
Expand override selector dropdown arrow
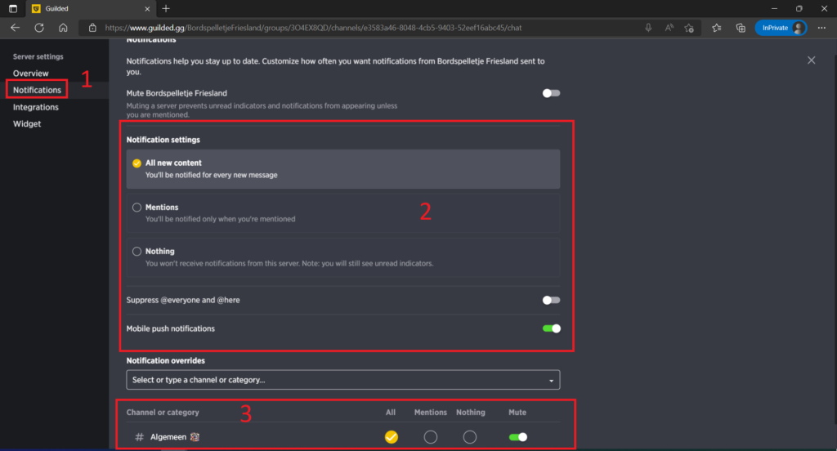click(x=552, y=381)
